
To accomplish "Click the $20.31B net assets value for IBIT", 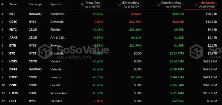I will pyautogui.click(x=211, y=14).
